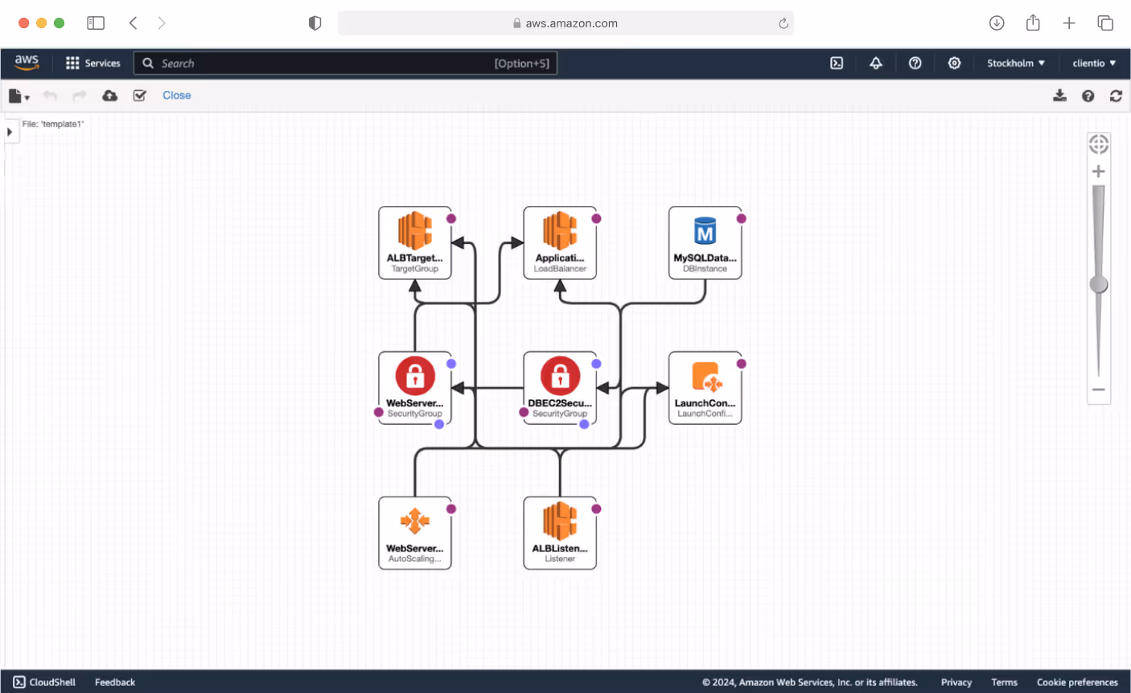Open the settings gear icon
This screenshot has height=693, width=1131.
(x=954, y=63)
